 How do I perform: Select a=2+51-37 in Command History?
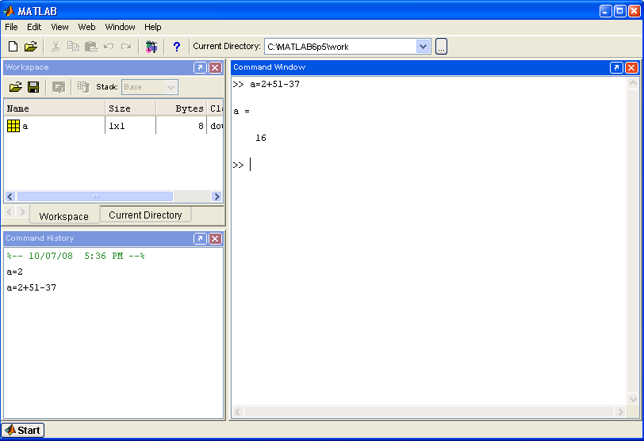31,287
